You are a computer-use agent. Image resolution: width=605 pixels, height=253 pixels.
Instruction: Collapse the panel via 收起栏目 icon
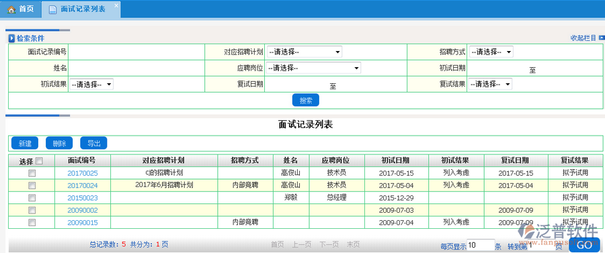[602, 38]
